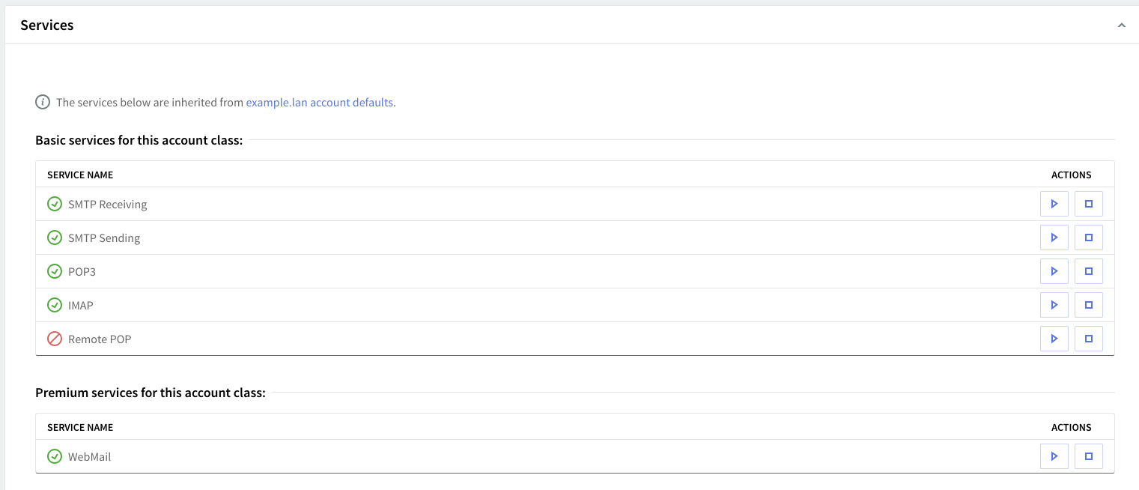Viewport: 1139px width, 490px height.
Task: Stop the WebMail premium service
Action: 1088,456
